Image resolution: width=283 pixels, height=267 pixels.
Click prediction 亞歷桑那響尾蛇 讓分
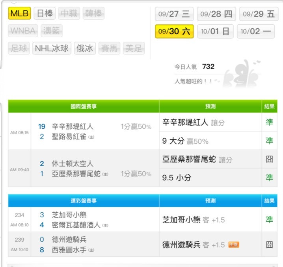pos(197,159)
